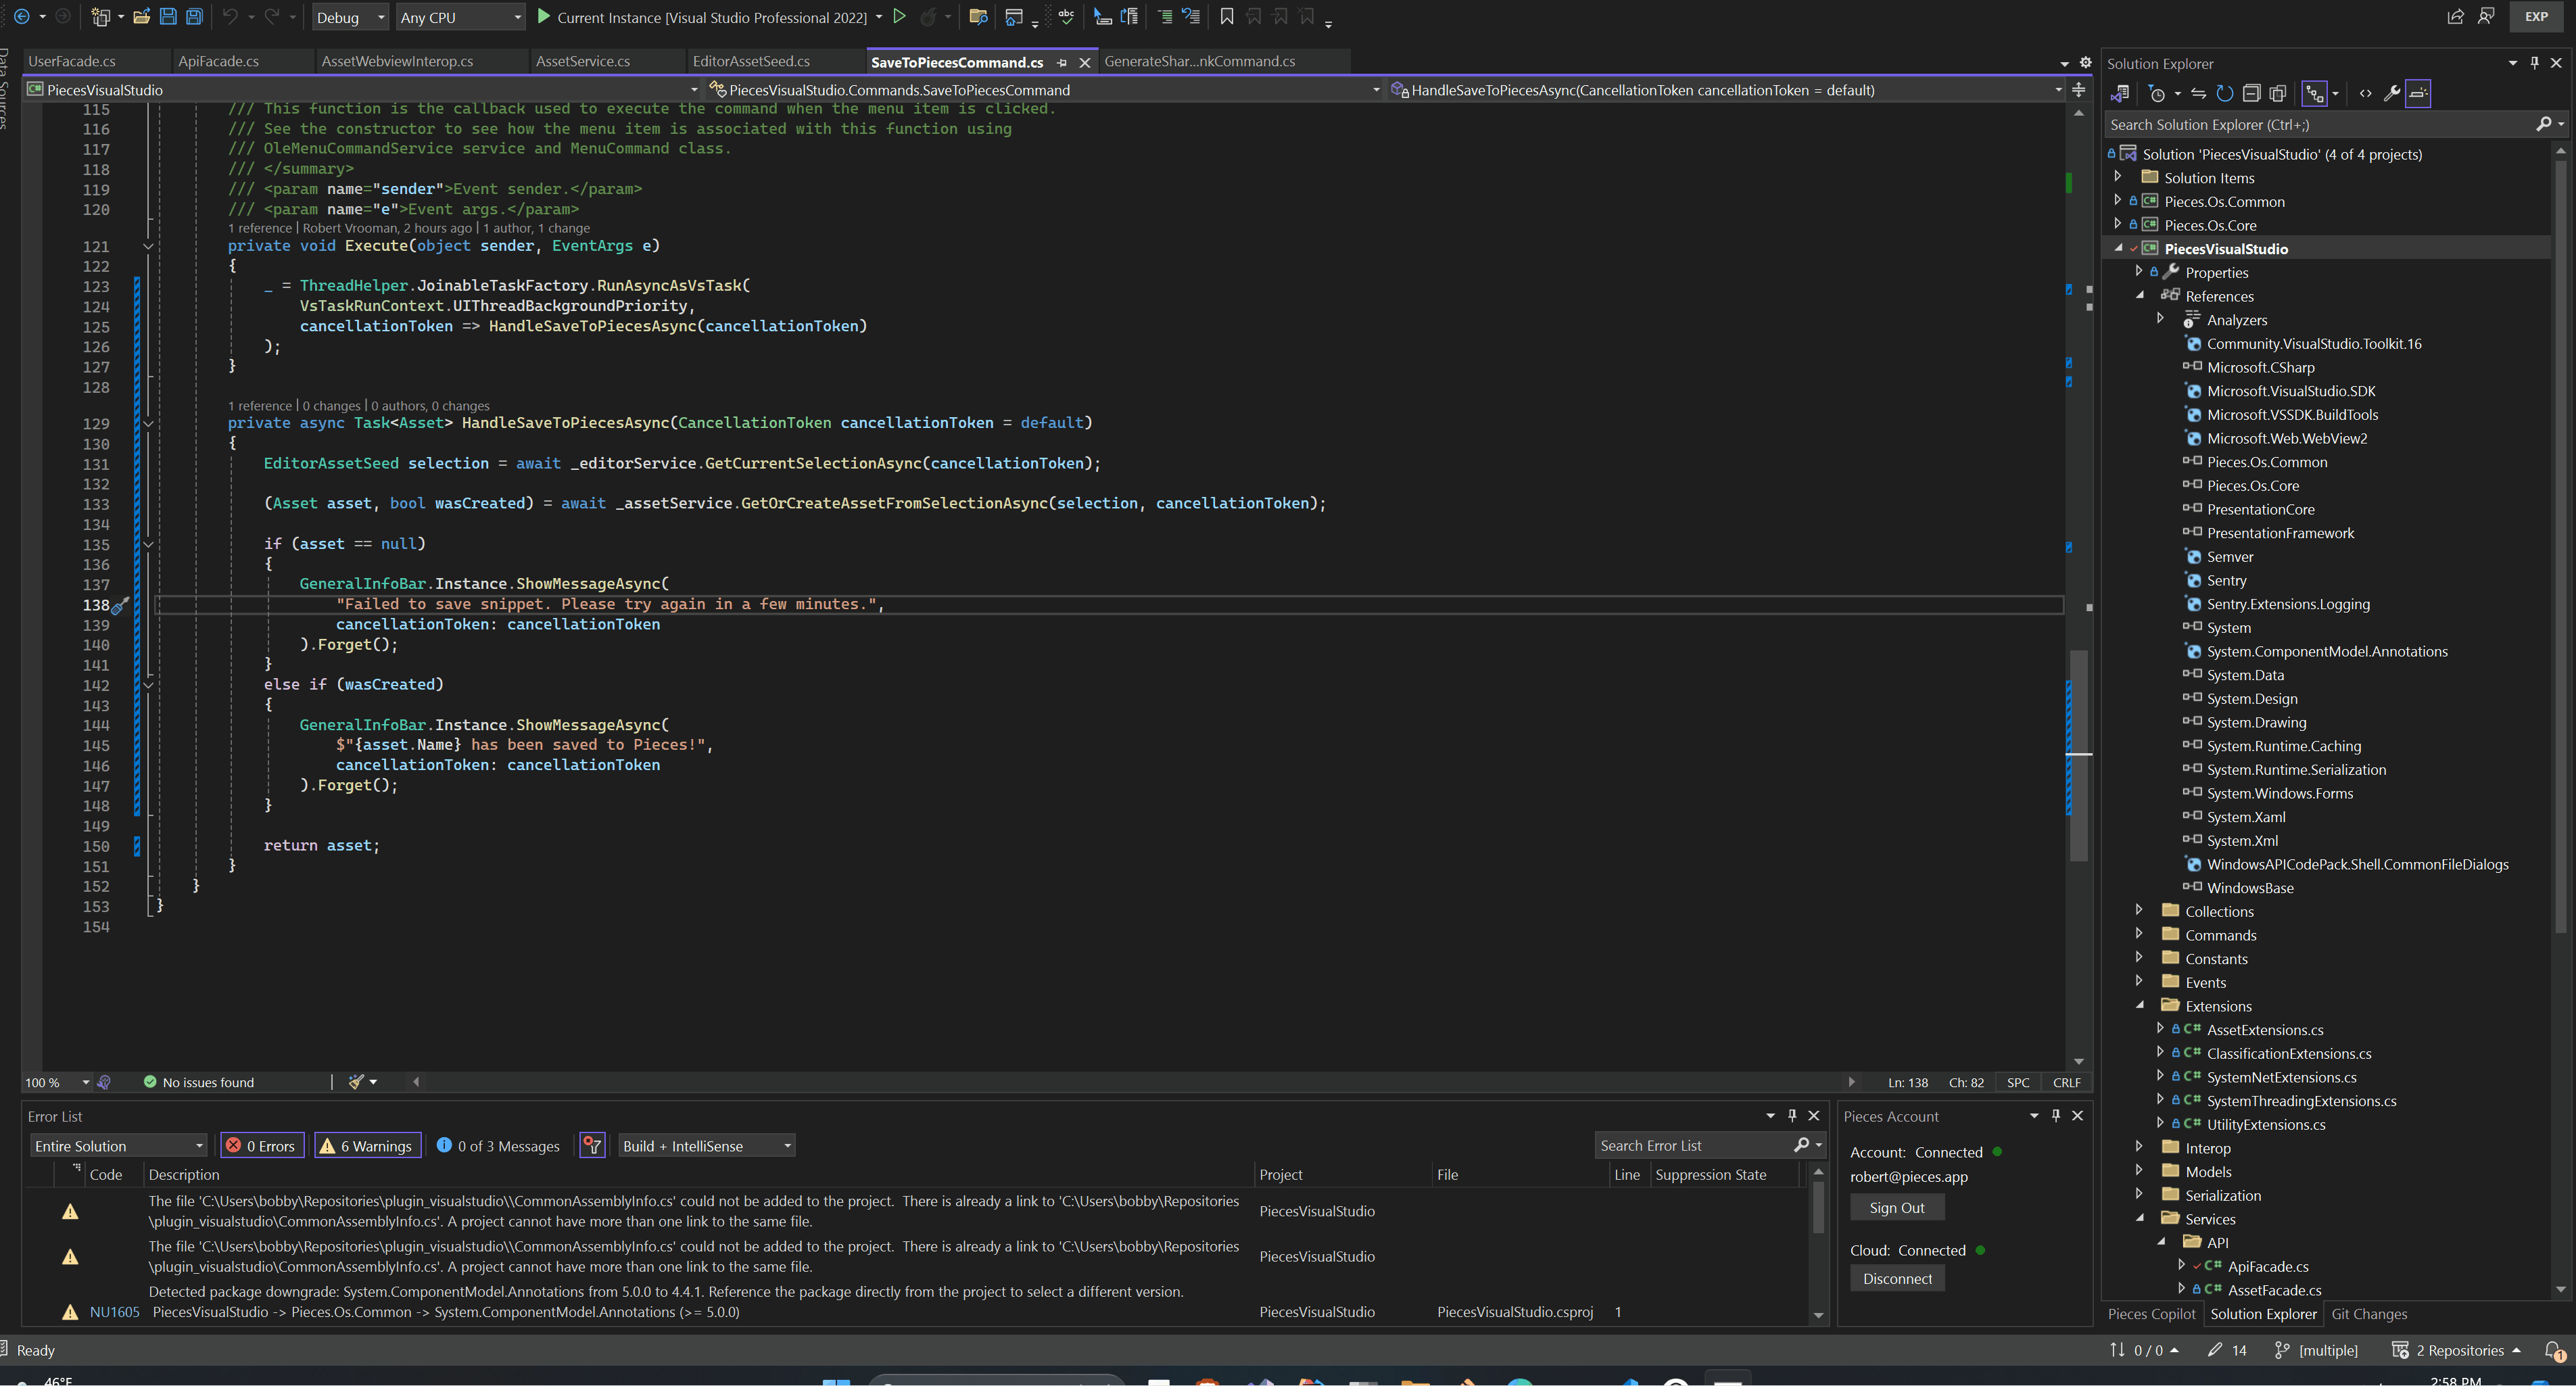
Task: Click Sync with Active Document icon
Action: point(2198,94)
